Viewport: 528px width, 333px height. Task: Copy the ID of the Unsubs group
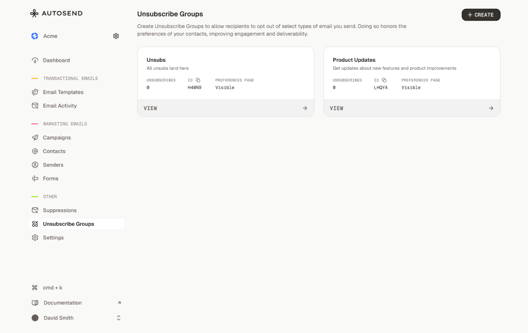198,79
